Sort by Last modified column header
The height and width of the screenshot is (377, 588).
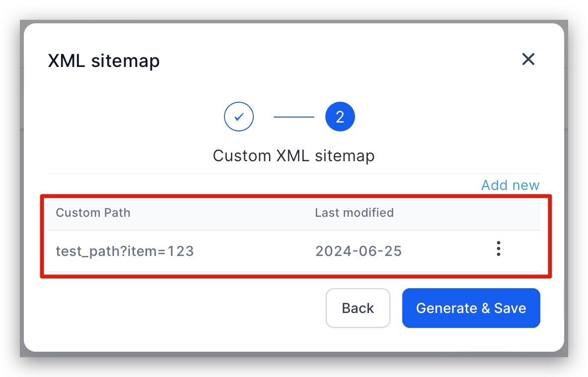tap(354, 213)
